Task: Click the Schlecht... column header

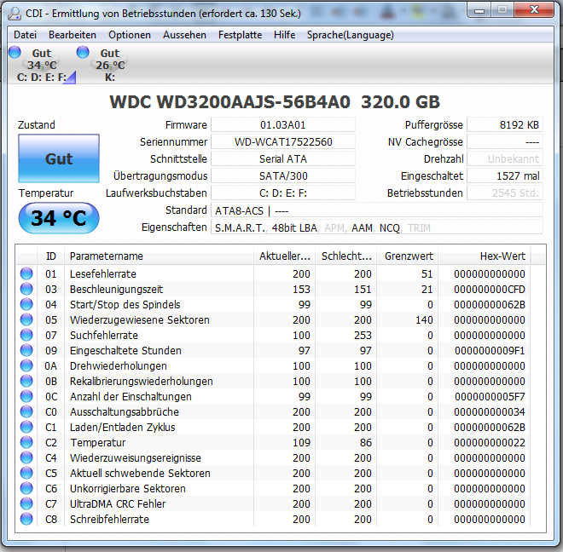Action: point(346,256)
